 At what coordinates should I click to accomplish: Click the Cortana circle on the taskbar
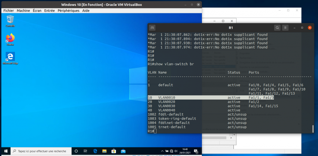[x=76, y=151]
